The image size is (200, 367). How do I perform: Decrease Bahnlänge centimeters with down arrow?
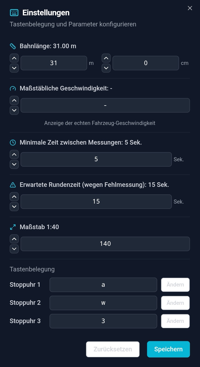[x=106, y=68]
